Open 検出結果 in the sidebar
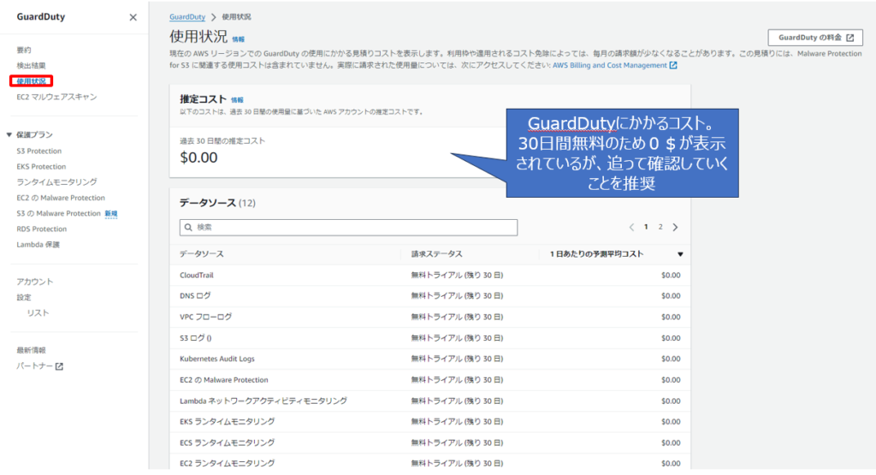This screenshot has width=876, height=475. click(32, 65)
